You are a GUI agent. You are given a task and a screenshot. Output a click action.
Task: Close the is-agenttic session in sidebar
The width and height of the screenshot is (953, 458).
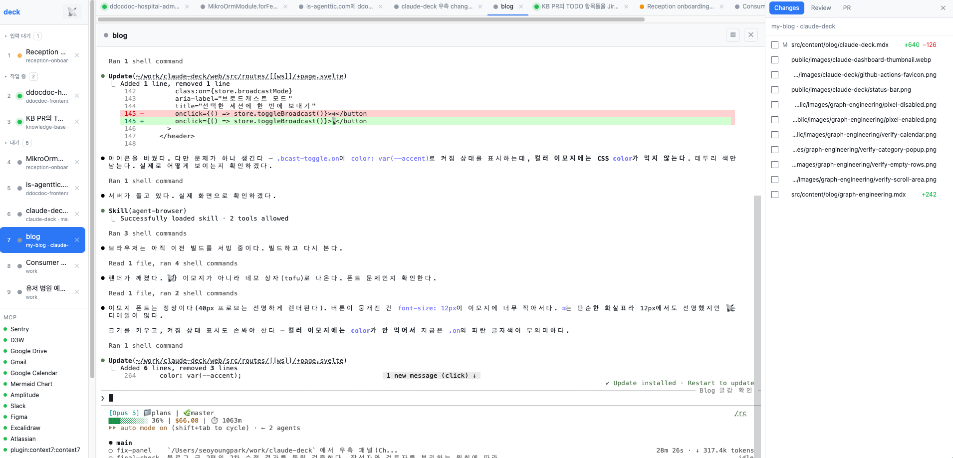[77, 188]
